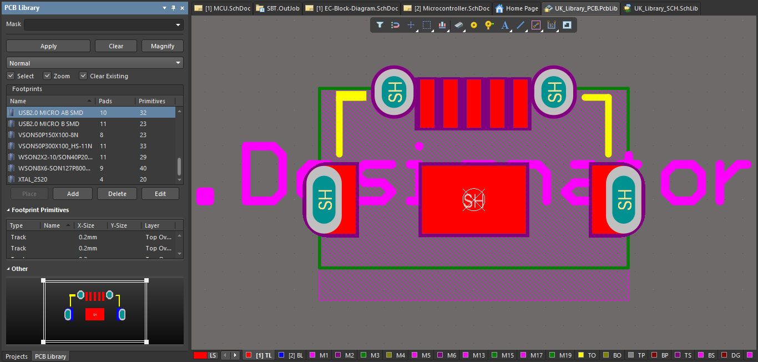The image size is (758, 362).
Task: Sort primitives by Layer column
Action: coord(158,225)
